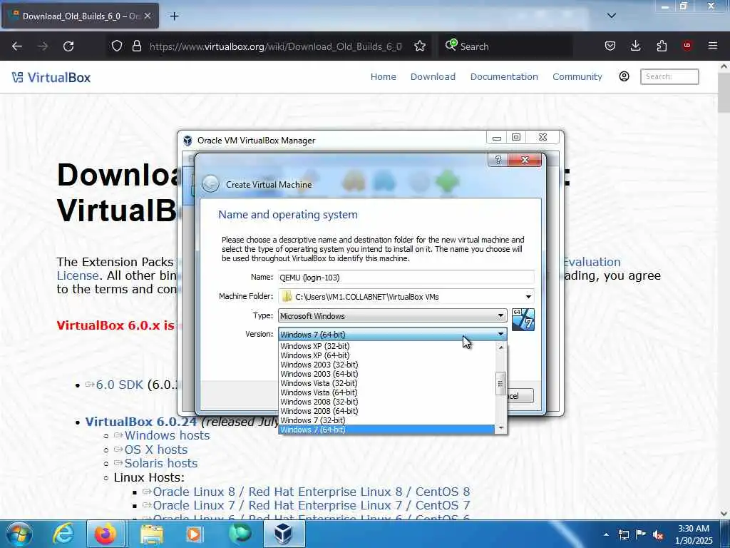730x548 pixels.
Task: Click the taskbar clock showing 3:30 AM
Action: pyautogui.click(x=694, y=534)
